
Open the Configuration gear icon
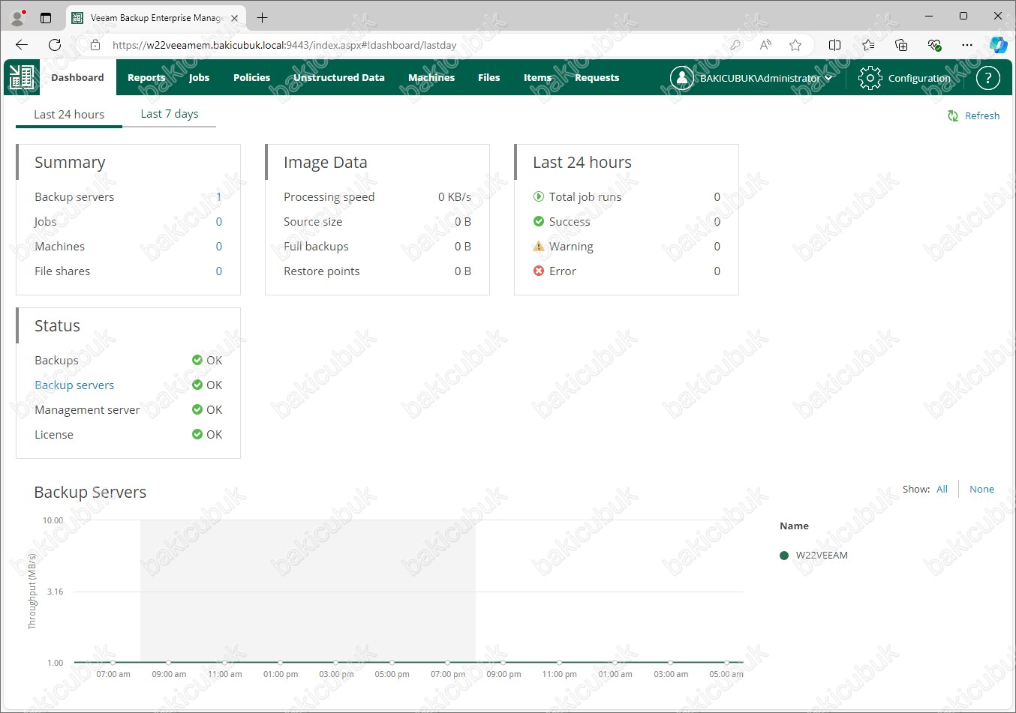click(870, 78)
